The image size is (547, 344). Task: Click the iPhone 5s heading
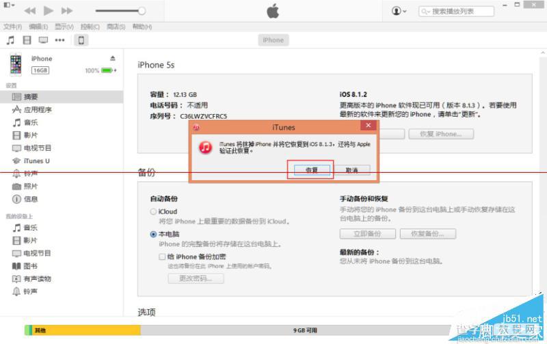pyautogui.click(x=156, y=65)
